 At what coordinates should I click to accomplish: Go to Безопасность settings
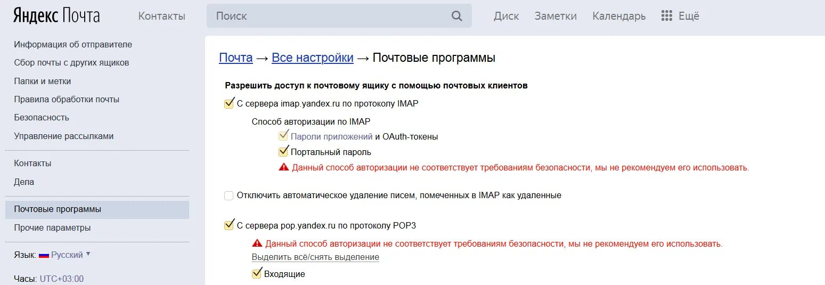42,117
